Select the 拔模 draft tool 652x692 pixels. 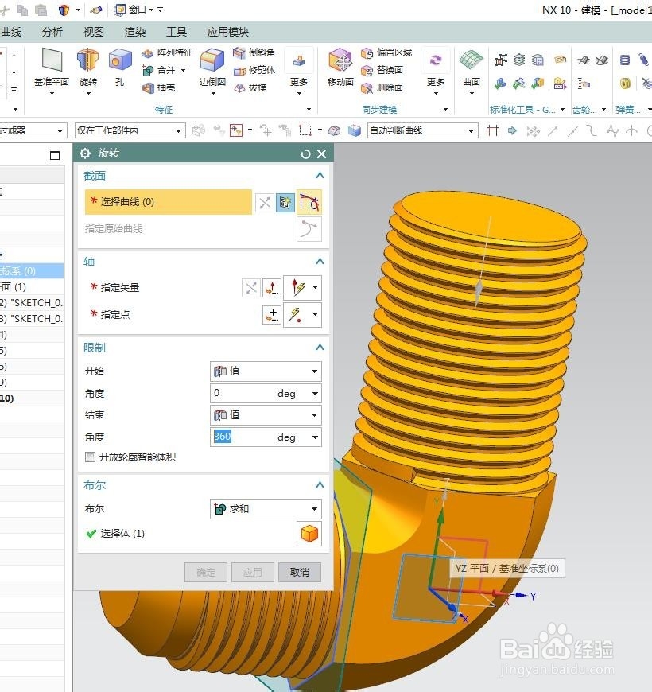[x=250, y=87]
